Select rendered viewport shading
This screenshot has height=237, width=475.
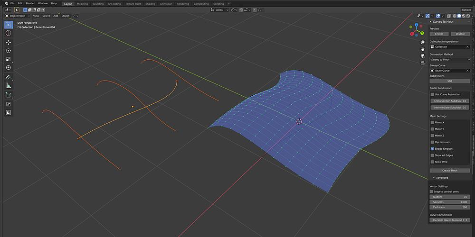468,16
